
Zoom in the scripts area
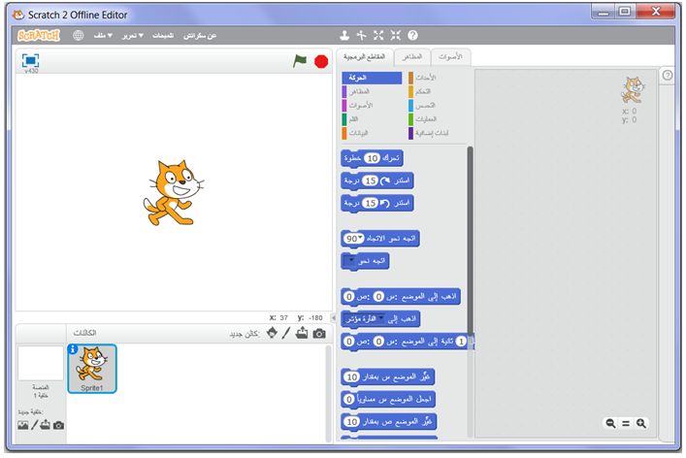641,423
